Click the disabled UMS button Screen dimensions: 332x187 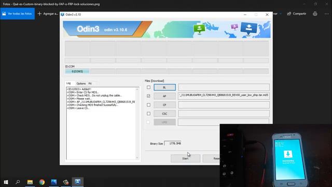(x=165, y=122)
